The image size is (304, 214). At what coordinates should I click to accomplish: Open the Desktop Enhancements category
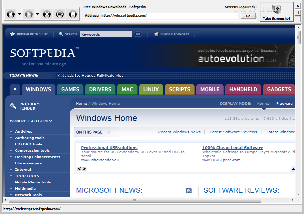[x=38, y=157]
